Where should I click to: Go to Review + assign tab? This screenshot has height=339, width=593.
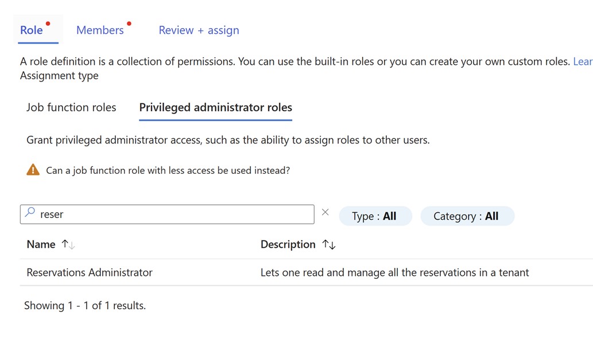click(199, 30)
